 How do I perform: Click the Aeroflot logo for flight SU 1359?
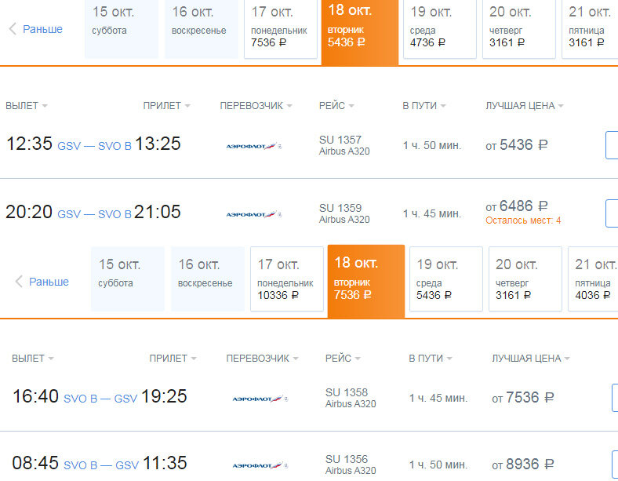click(x=254, y=214)
